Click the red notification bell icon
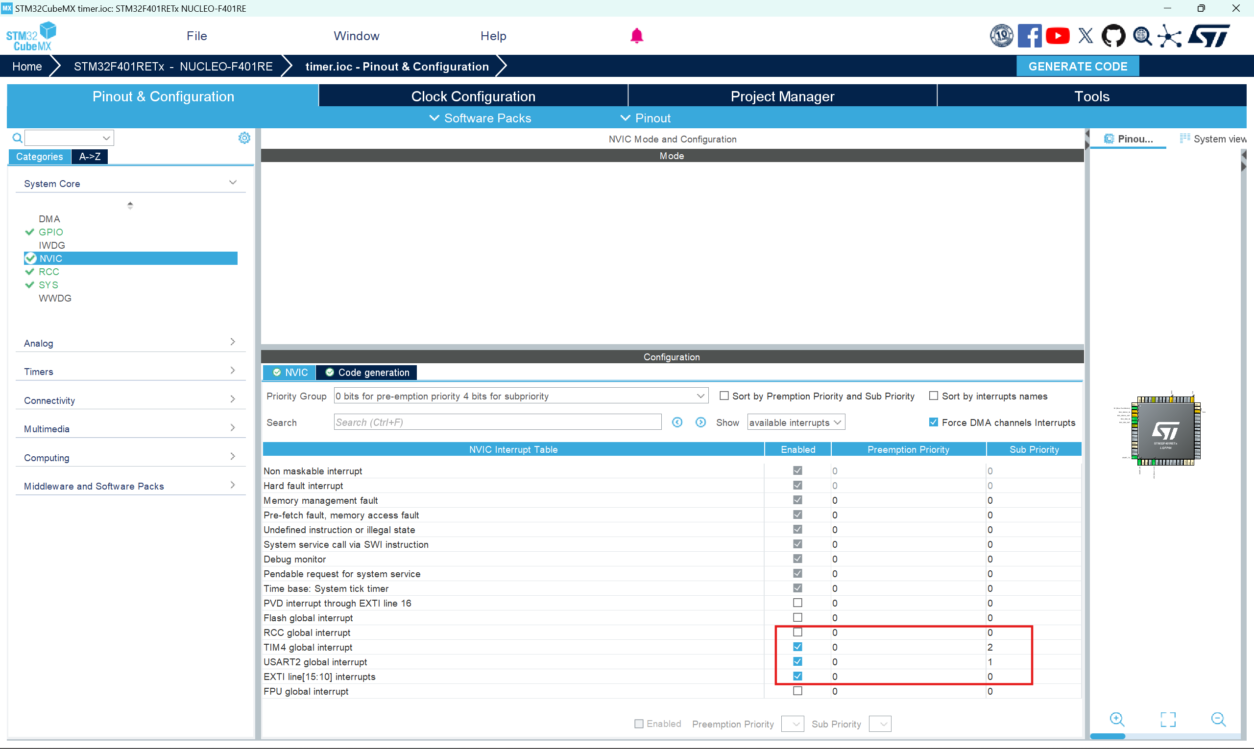 point(636,36)
